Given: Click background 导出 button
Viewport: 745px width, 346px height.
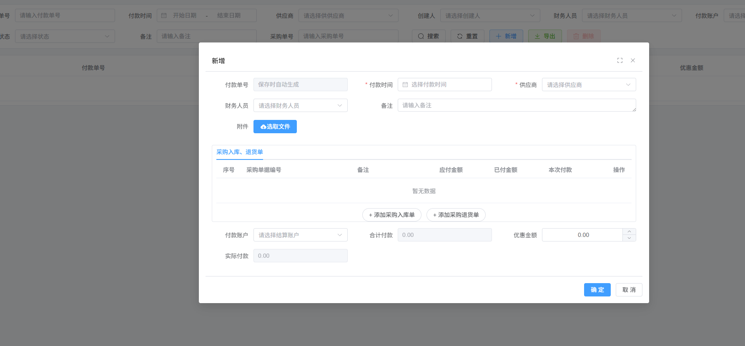Looking at the screenshot, I should [545, 36].
